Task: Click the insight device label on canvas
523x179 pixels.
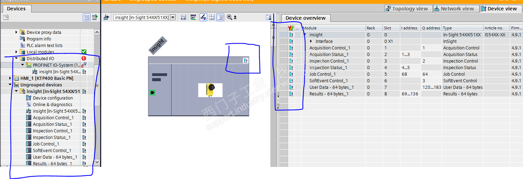Action: [158, 46]
